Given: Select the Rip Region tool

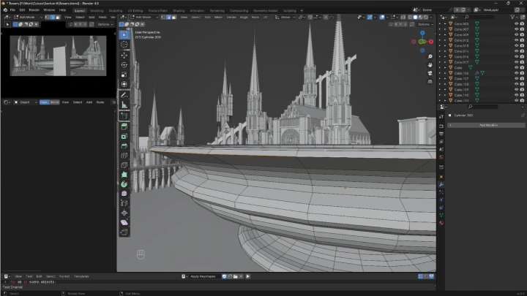Looking at the screenshot, I should [124, 232].
